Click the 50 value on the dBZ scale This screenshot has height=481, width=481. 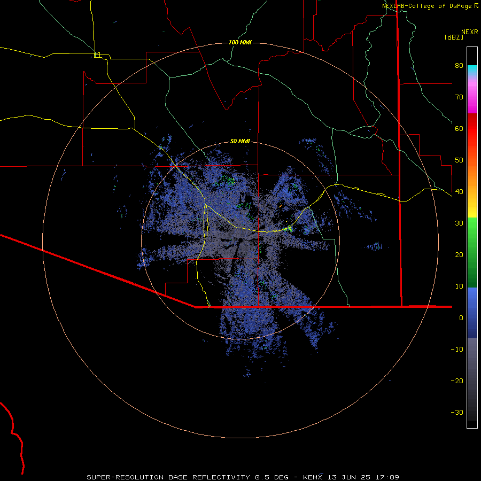[459, 160]
